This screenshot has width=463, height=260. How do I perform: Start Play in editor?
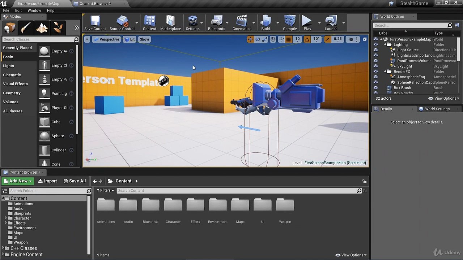click(307, 23)
